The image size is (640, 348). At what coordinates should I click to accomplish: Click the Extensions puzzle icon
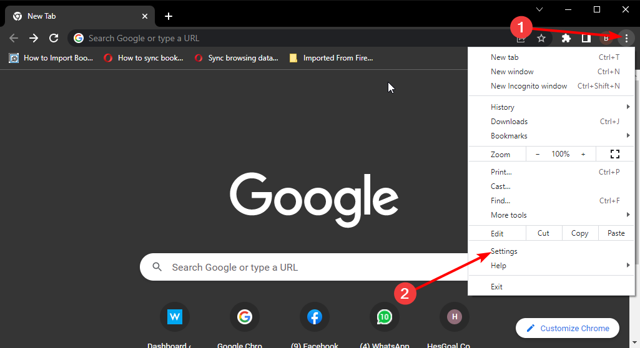click(x=566, y=38)
